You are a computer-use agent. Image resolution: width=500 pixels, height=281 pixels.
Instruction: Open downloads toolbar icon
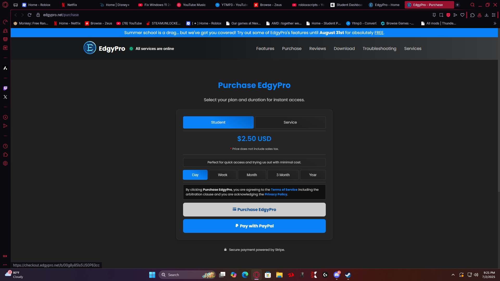click(x=486, y=15)
